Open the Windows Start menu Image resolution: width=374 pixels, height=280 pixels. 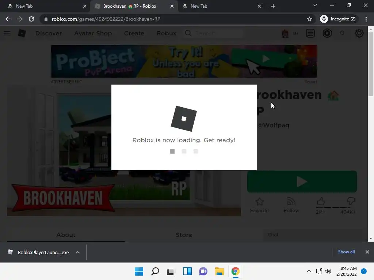[139, 271]
